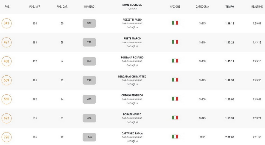View Dettagli for Fontana Rosario

pyautogui.click(x=132, y=65)
